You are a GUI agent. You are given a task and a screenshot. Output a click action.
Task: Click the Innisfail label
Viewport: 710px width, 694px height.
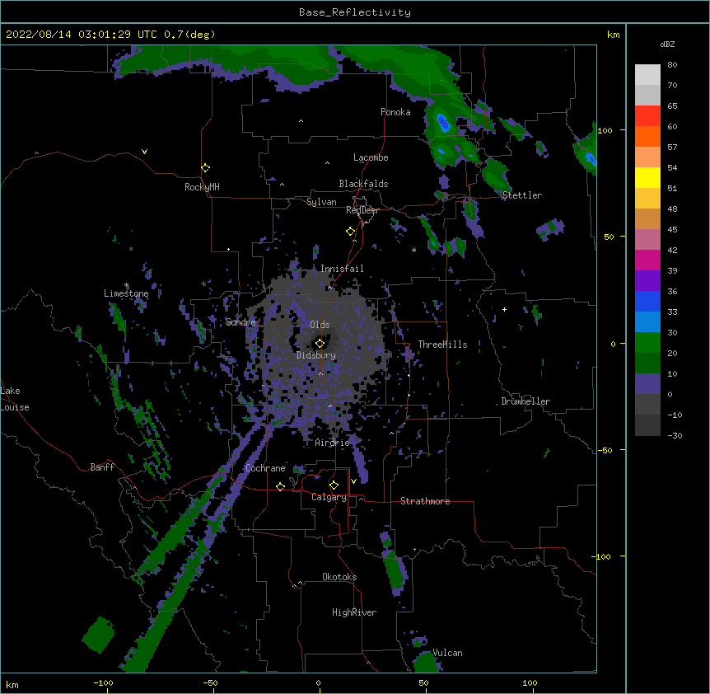342,269
